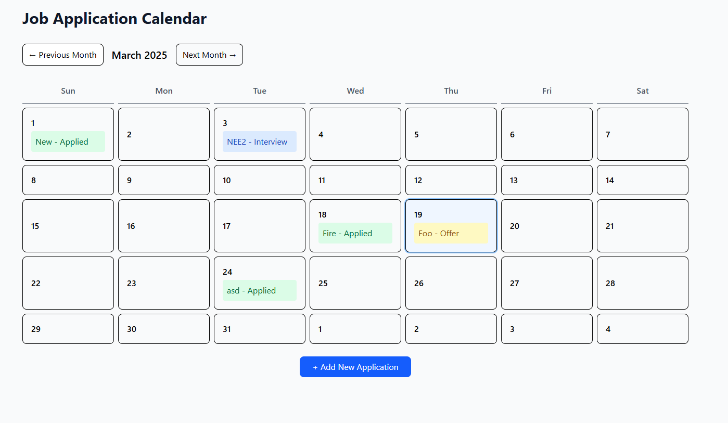The height and width of the screenshot is (423, 728).
Task: Click the day 12 cell
Action: click(451, 180)
